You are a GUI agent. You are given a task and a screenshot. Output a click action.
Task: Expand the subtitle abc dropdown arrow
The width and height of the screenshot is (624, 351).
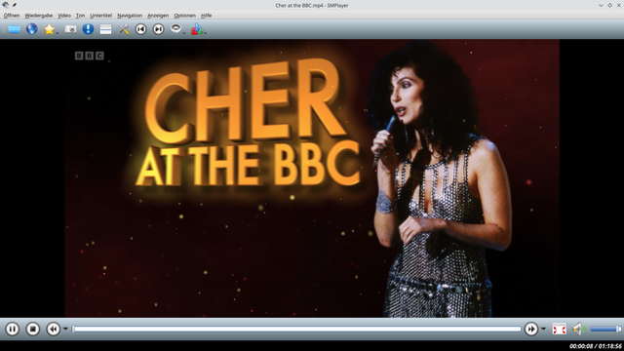[205, 32]
